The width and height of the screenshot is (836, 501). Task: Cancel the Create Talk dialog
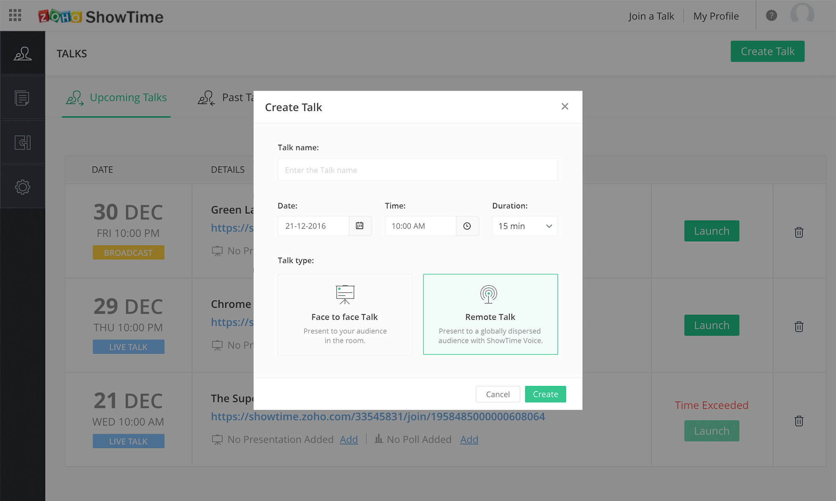point(497,394)
